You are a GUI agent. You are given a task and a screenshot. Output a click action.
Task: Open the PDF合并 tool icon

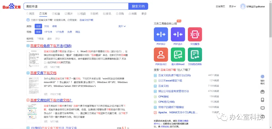pos(178,34)
